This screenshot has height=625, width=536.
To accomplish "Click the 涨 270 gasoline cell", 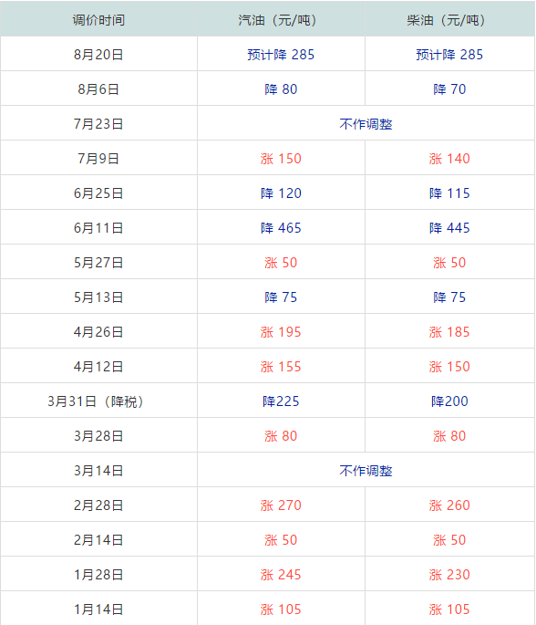I will pos(281,505).
